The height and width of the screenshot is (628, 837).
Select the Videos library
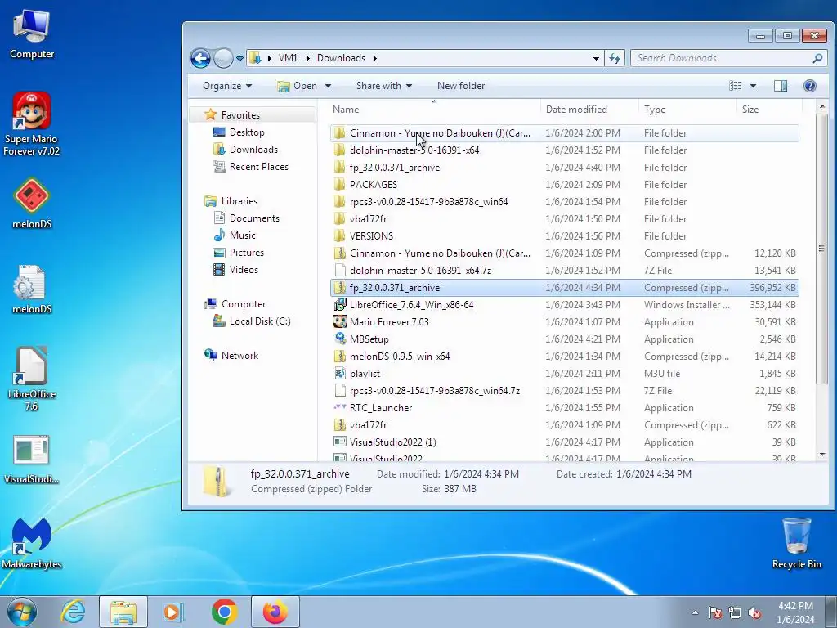(x=244, y=270)
